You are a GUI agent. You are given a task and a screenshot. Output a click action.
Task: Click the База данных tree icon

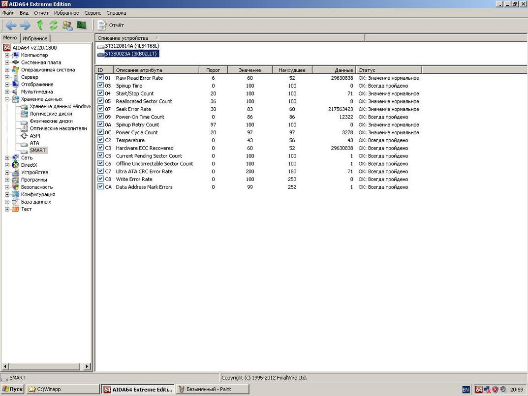tap(15, 202)
